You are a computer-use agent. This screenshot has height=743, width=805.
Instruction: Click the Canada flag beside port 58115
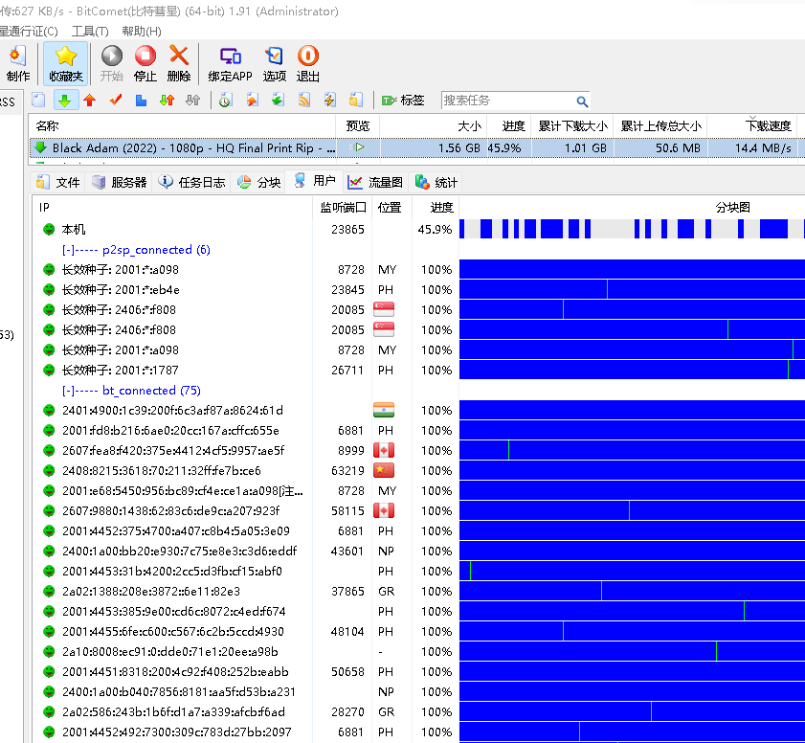pyautogui.click(x=384, y=510)
